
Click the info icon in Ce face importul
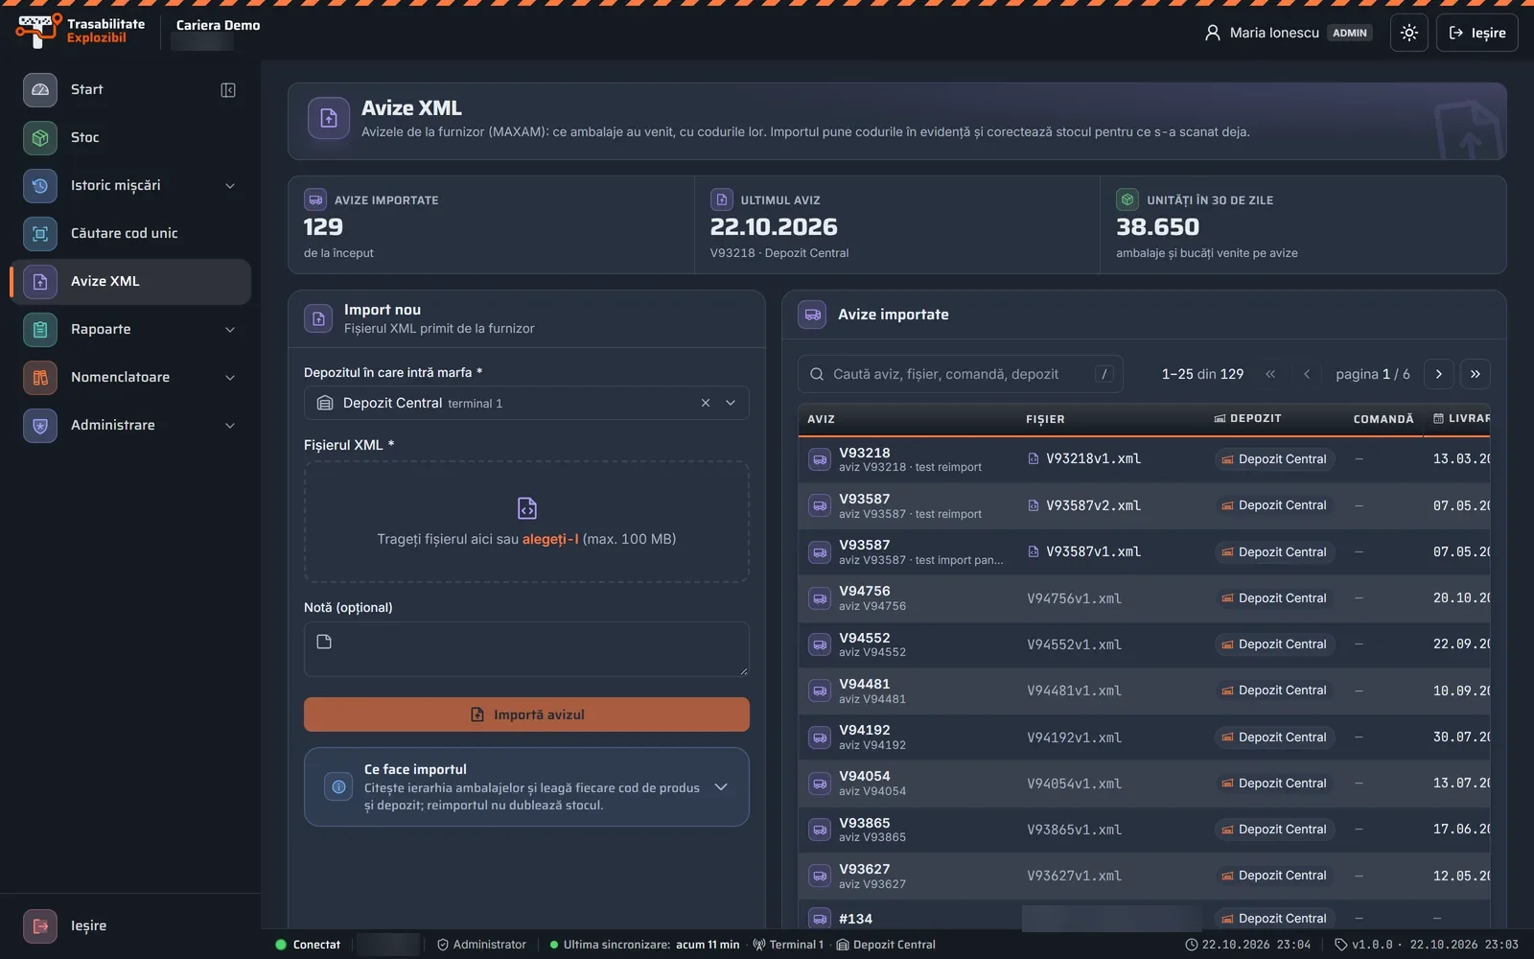click(338, 787)
